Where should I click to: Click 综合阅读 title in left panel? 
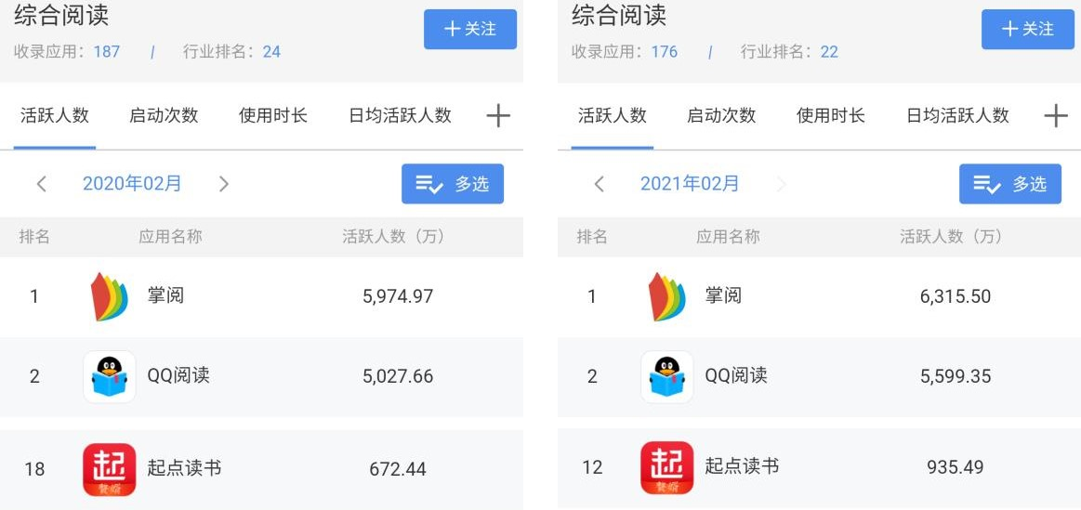pos(61,15)
